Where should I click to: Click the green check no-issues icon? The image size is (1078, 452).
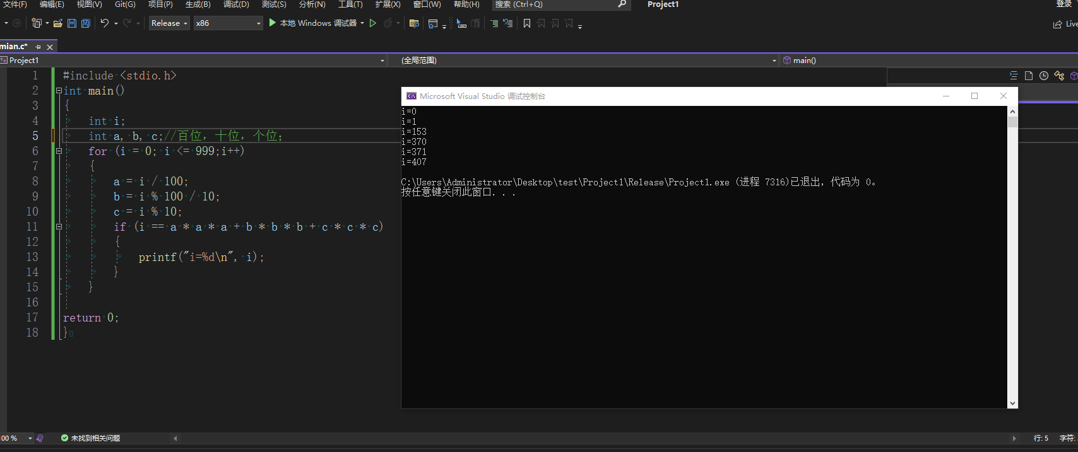pos(64,438)
